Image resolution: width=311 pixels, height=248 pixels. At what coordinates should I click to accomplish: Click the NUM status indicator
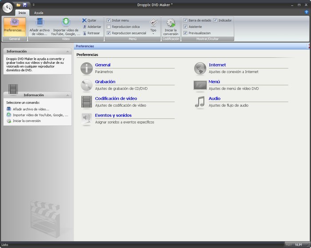[298, 245]
